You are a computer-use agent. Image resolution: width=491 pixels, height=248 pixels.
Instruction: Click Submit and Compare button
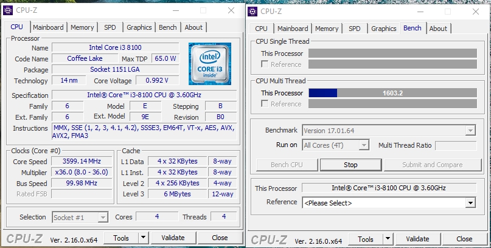point(433,165)
